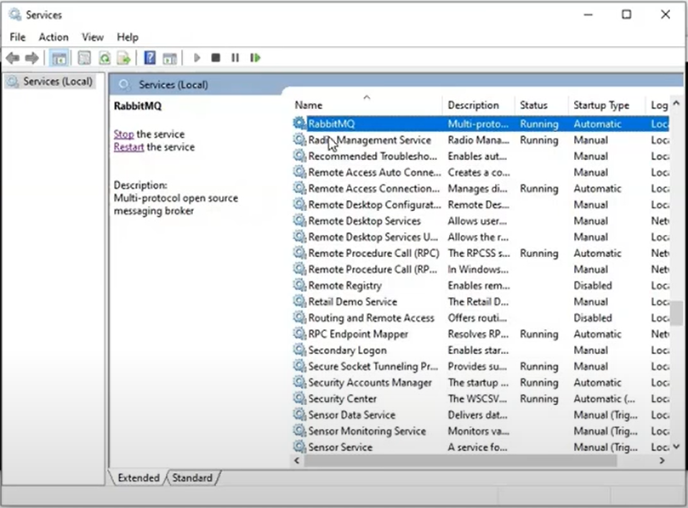Open the Action menu

pyautogui.click(x=54, y=37)
